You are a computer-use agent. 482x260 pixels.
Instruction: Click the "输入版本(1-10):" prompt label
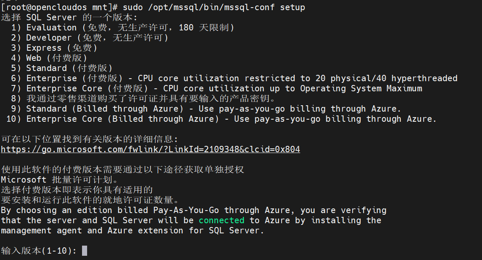[39, 251]
